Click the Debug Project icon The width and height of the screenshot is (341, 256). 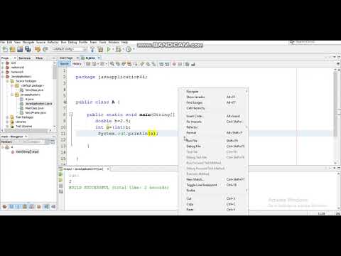point(119,49)
